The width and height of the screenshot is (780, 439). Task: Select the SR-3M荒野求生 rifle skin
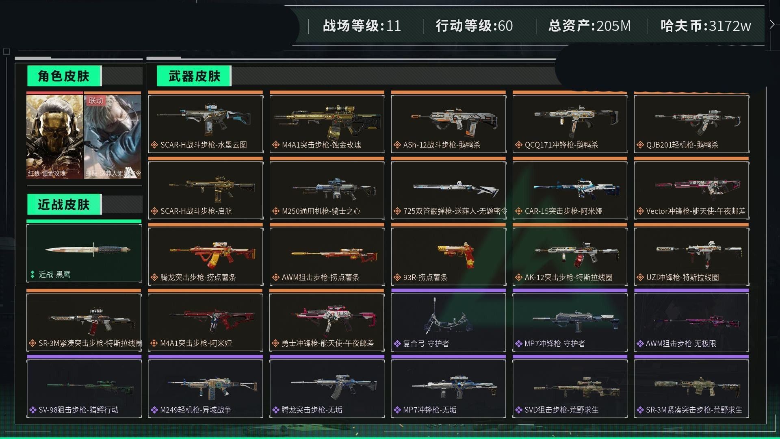(691, 389)
